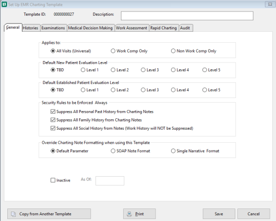This screenshot has width=276, height=221.
Task: Open the Medical Decision Making tab
Action: click(90, 28)
